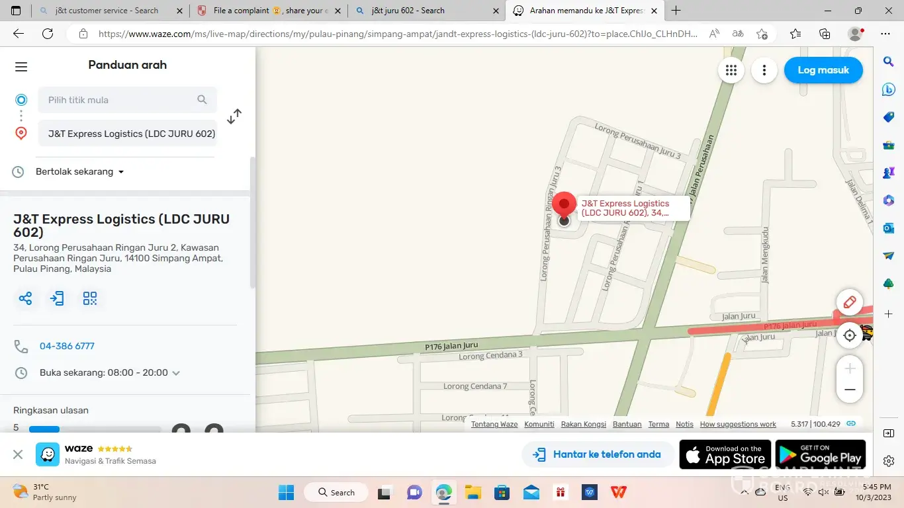Open Edge settings and more menu
Viewport: 904px width, 508px height.
point(885,34)
